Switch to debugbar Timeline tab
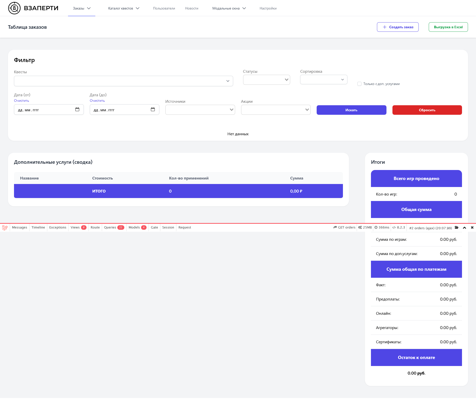Image resolution: width=476 pixels, height=406 pixels. [x=38, y=227]
